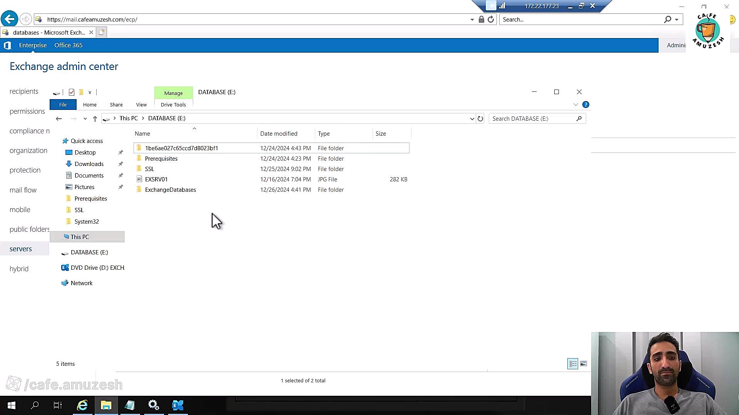Sort files by Type column

324,134
